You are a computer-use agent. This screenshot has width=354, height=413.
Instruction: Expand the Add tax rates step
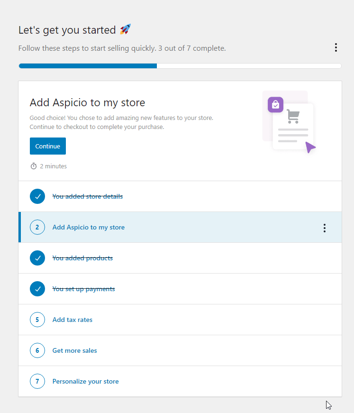(x=72, y=319)
